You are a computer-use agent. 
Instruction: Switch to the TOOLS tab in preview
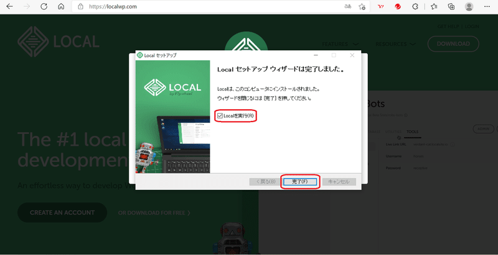pos(412,132)
